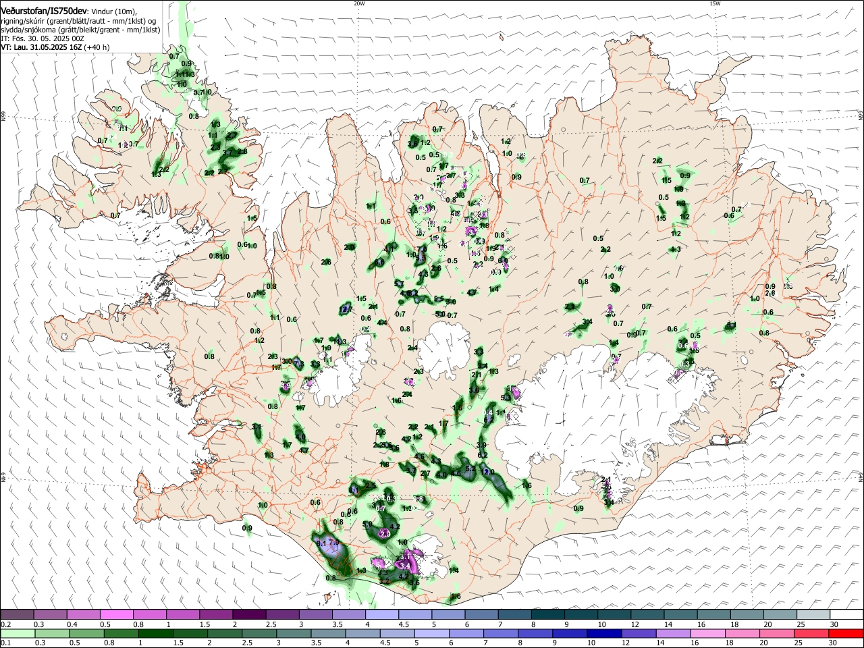Select the 'IT: Fös. 30. 05. 2025 00Z' line
Screen dimensions: 864x648
43,38
